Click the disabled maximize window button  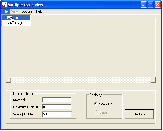tap(151, 5)
